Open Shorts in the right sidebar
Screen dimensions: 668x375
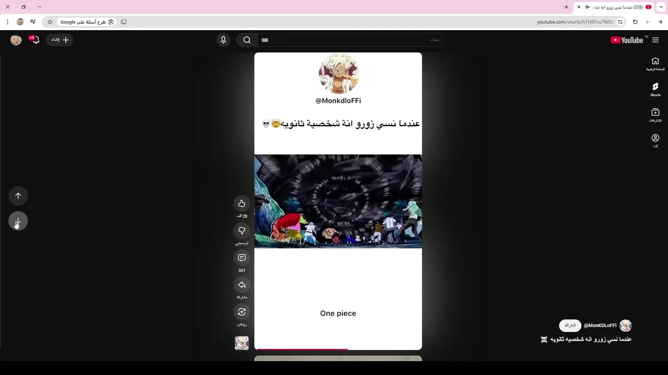coord(655,90)
